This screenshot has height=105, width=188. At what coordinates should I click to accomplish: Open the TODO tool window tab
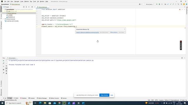(x=16, y=98)
